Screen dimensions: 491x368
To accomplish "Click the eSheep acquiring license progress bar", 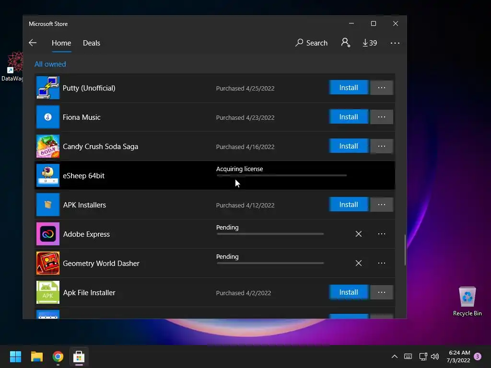I will (x=281, y=175).
